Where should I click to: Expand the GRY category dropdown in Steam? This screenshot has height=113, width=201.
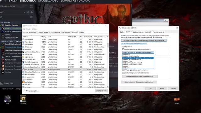pyautogui.click(x=24, y=12)
